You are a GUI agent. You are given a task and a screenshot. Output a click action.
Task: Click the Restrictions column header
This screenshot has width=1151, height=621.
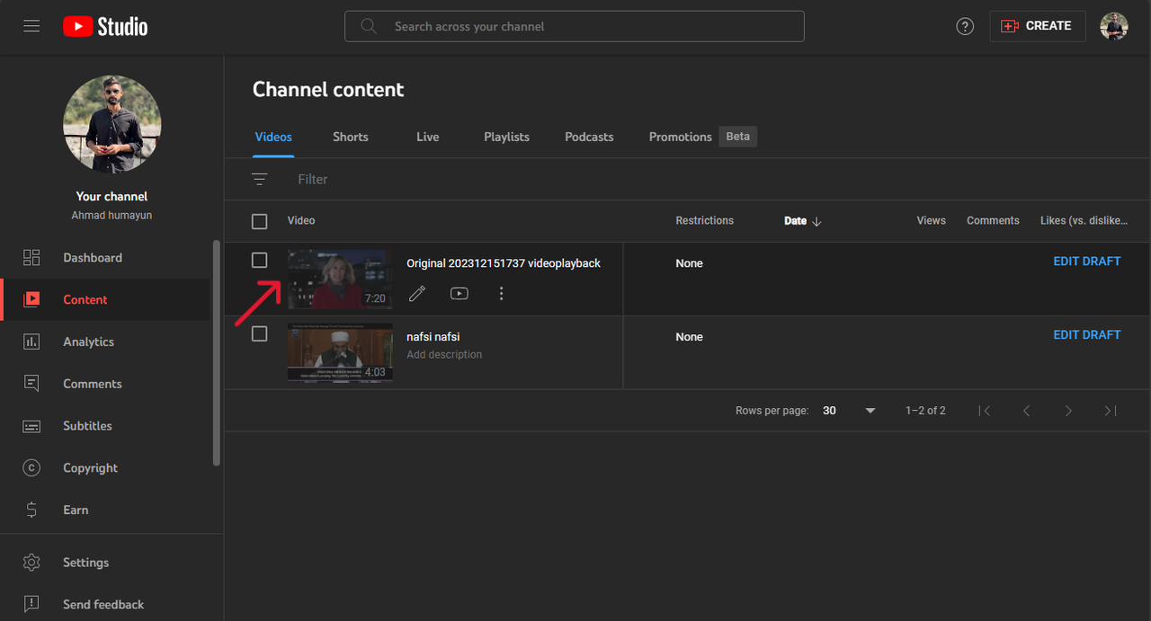(705, 221)
